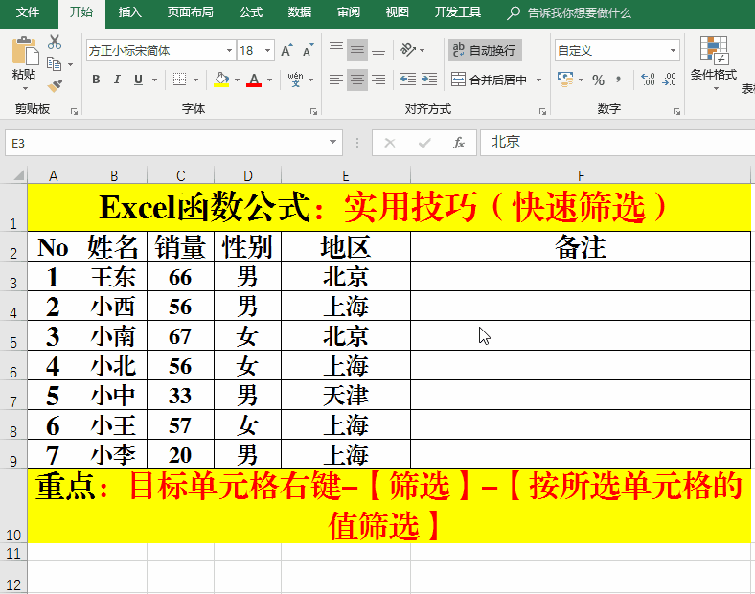Expand the font size 18 dropdown

[268, 51]
